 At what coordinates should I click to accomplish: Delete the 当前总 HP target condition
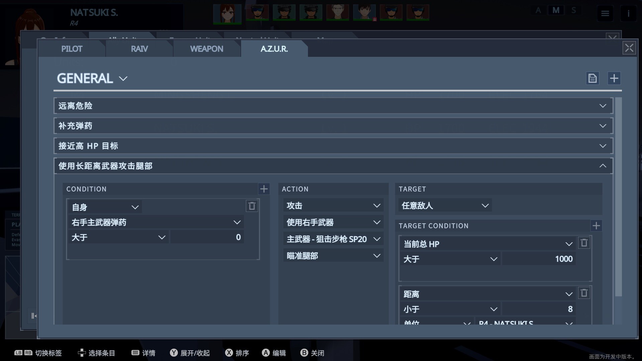pos(584,243)
